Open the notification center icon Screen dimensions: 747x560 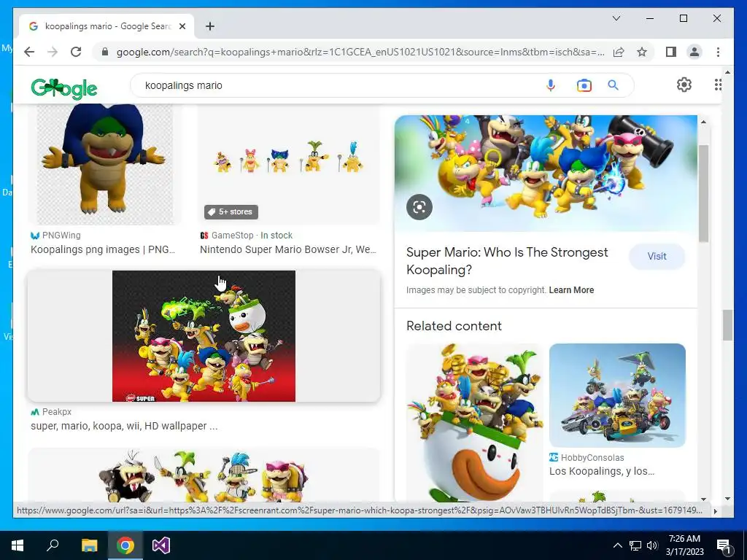click(x=723, y=545)
